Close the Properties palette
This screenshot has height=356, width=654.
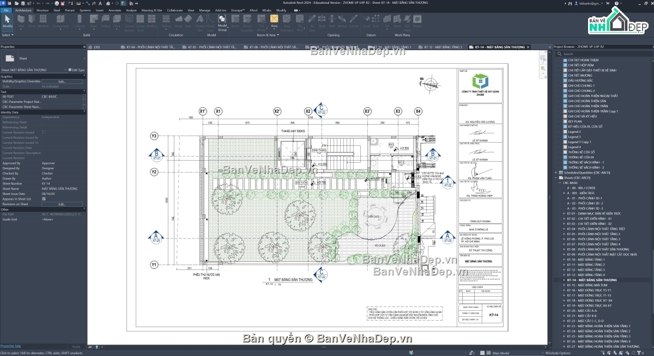click(x=84, y=47)
